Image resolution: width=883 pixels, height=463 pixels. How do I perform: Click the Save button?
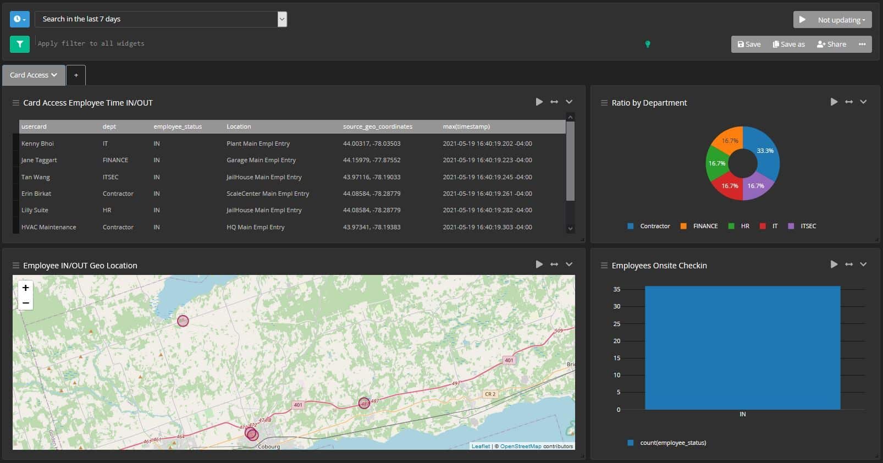pos(749,44)
